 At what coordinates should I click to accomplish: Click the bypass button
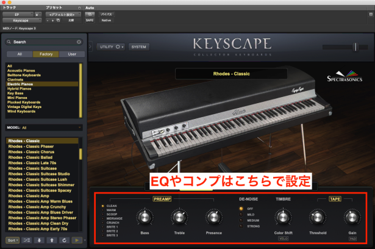(x=106, y=15)
